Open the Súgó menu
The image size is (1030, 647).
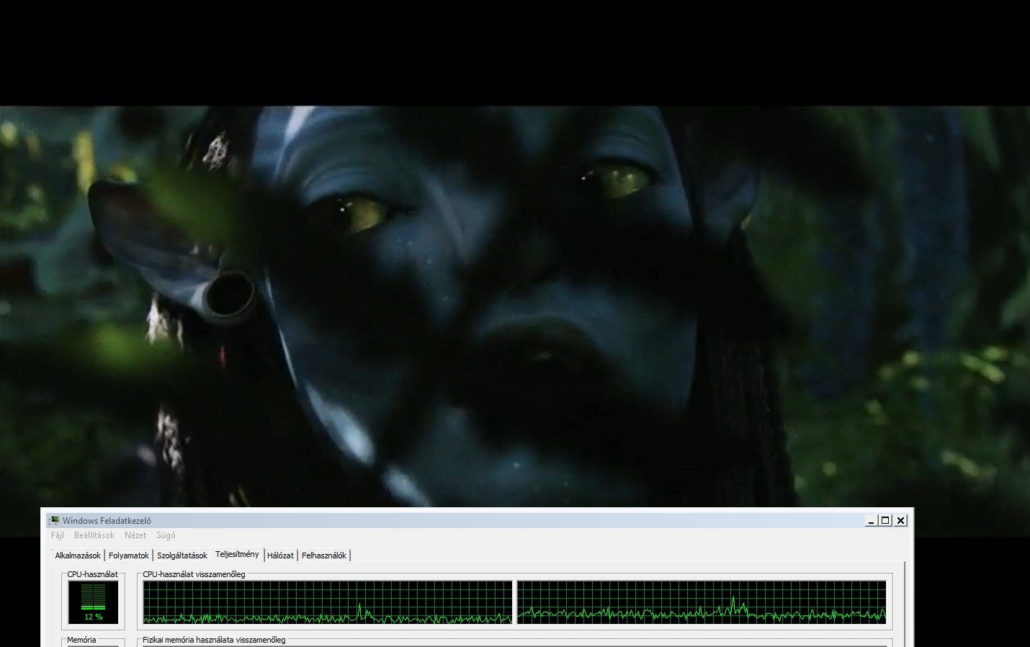pos(166,535)
